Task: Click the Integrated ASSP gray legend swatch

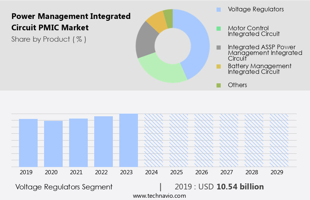Action: pyautogui.click(x=218, y=47)
